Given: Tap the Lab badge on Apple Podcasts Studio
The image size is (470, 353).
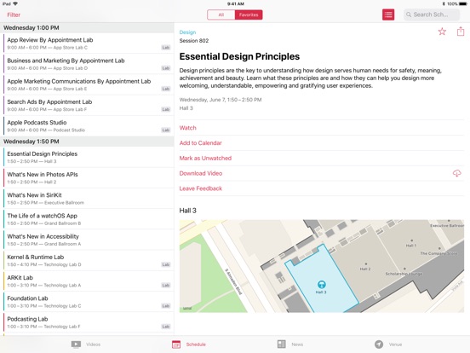Looking at the screenshot, I should (166, 130).
